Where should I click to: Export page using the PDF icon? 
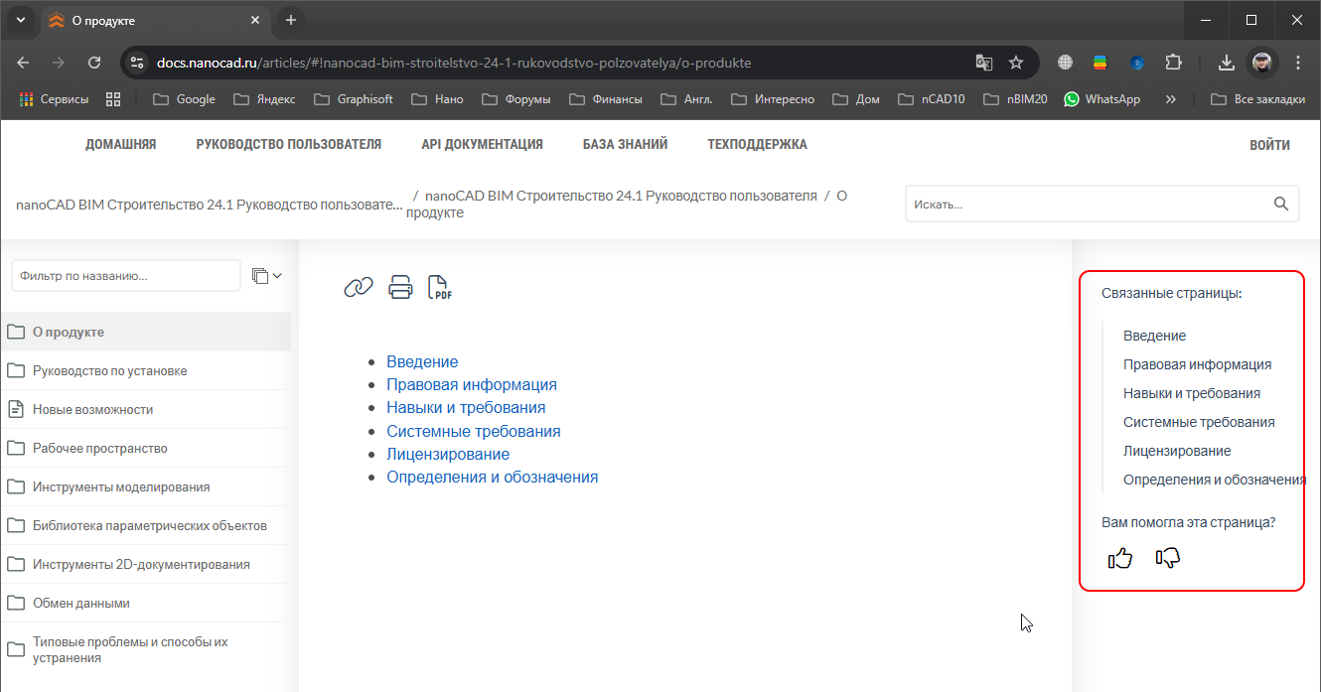(x=439, y=288)
